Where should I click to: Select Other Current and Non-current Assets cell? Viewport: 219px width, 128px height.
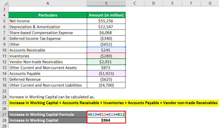click(x=48, y=68)
